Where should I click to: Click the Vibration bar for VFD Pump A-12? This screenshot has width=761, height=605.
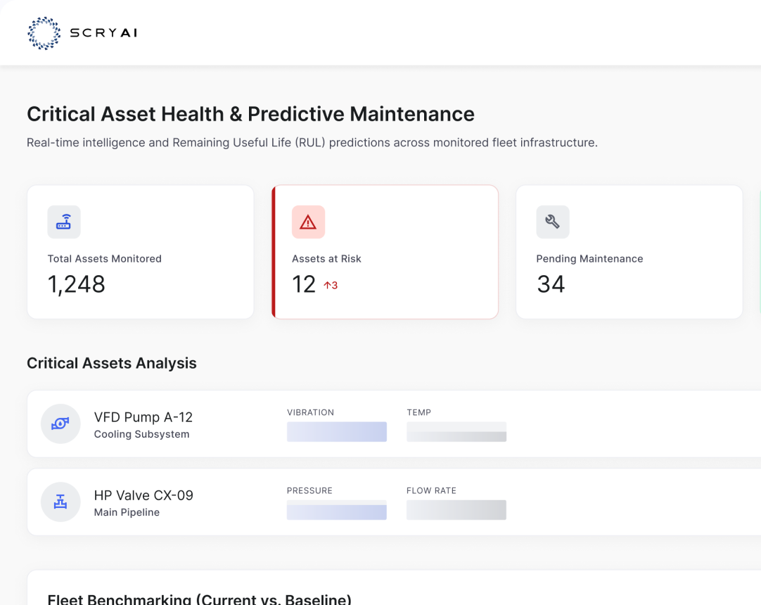click(x=337, y=432)
